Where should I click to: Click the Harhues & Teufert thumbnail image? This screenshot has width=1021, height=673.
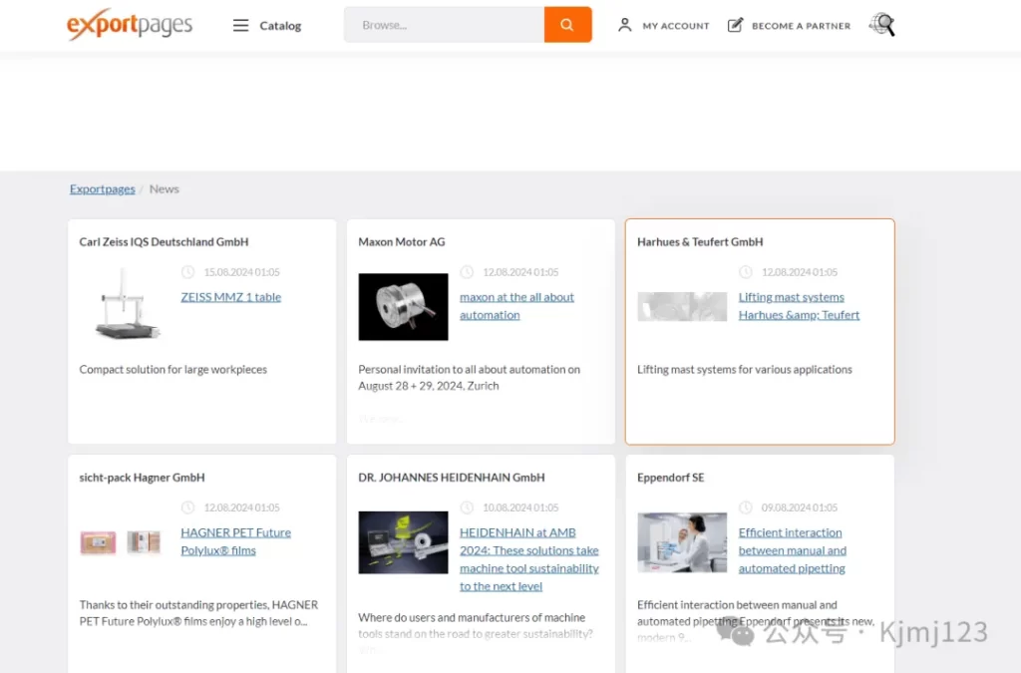pyautogui.click(x=682, y=306)
